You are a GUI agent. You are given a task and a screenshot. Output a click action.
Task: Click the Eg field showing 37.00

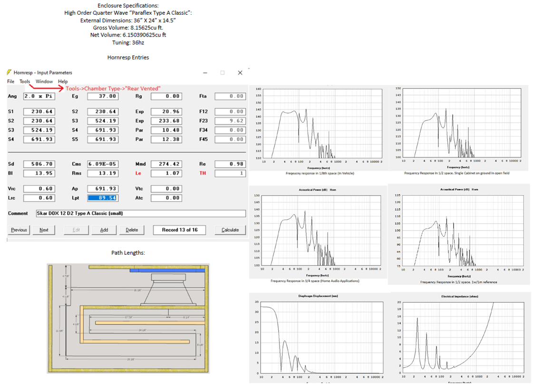[x=103, y=96]
